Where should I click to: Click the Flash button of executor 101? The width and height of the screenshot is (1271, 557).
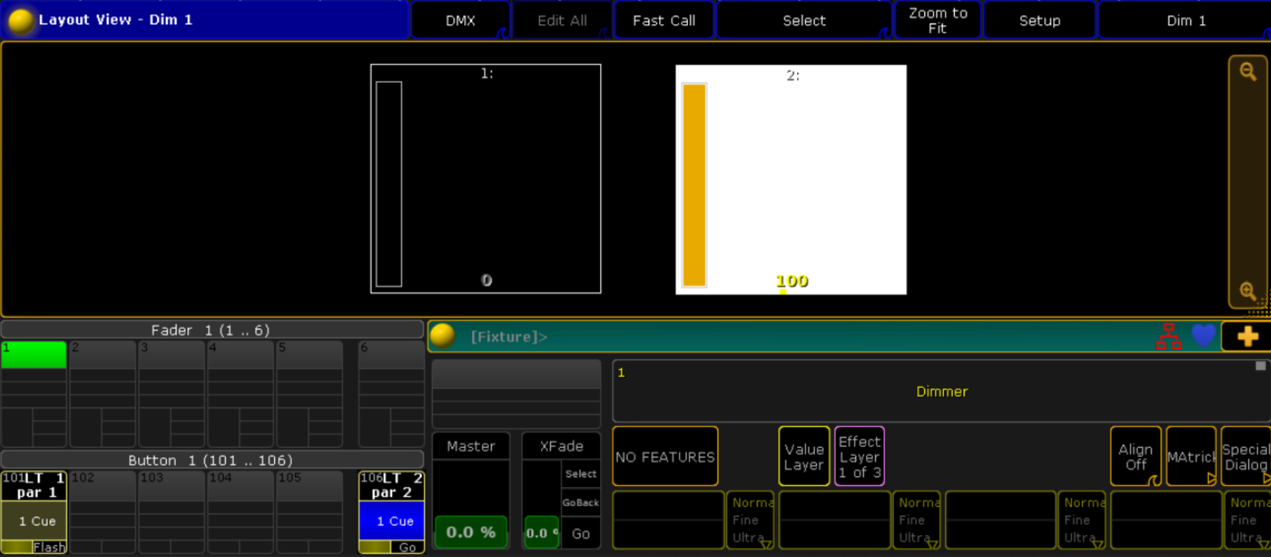click(x=49, y=547)
